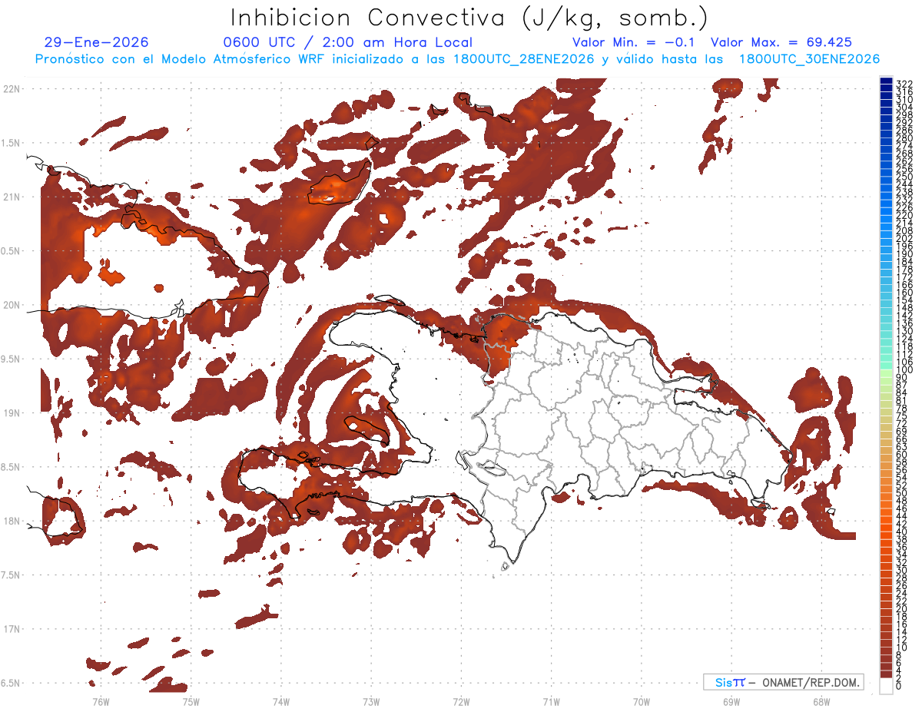922x712 pixels.
Task: Click the '71W' longitude label
Action: click(551, 700)
